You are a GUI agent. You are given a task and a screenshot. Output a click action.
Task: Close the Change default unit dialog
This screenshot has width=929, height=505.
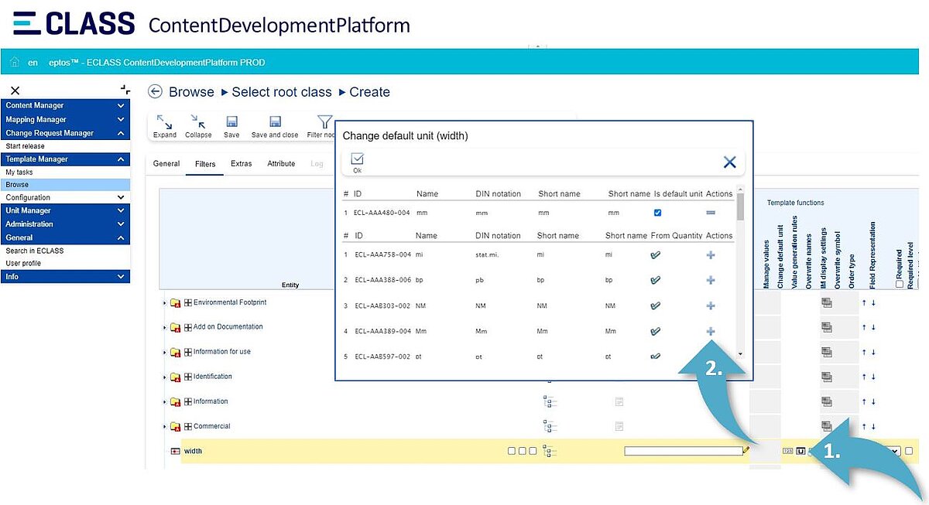729,162
